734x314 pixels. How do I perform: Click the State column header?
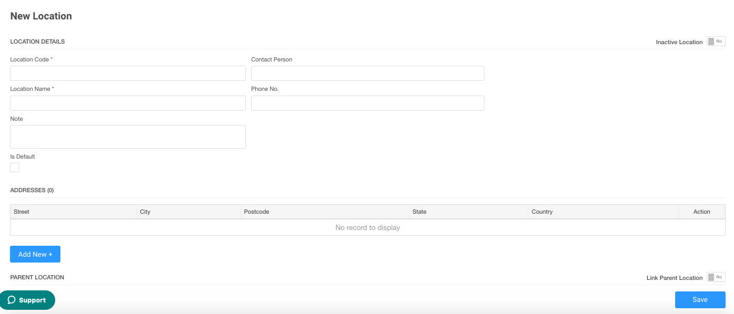469,212
